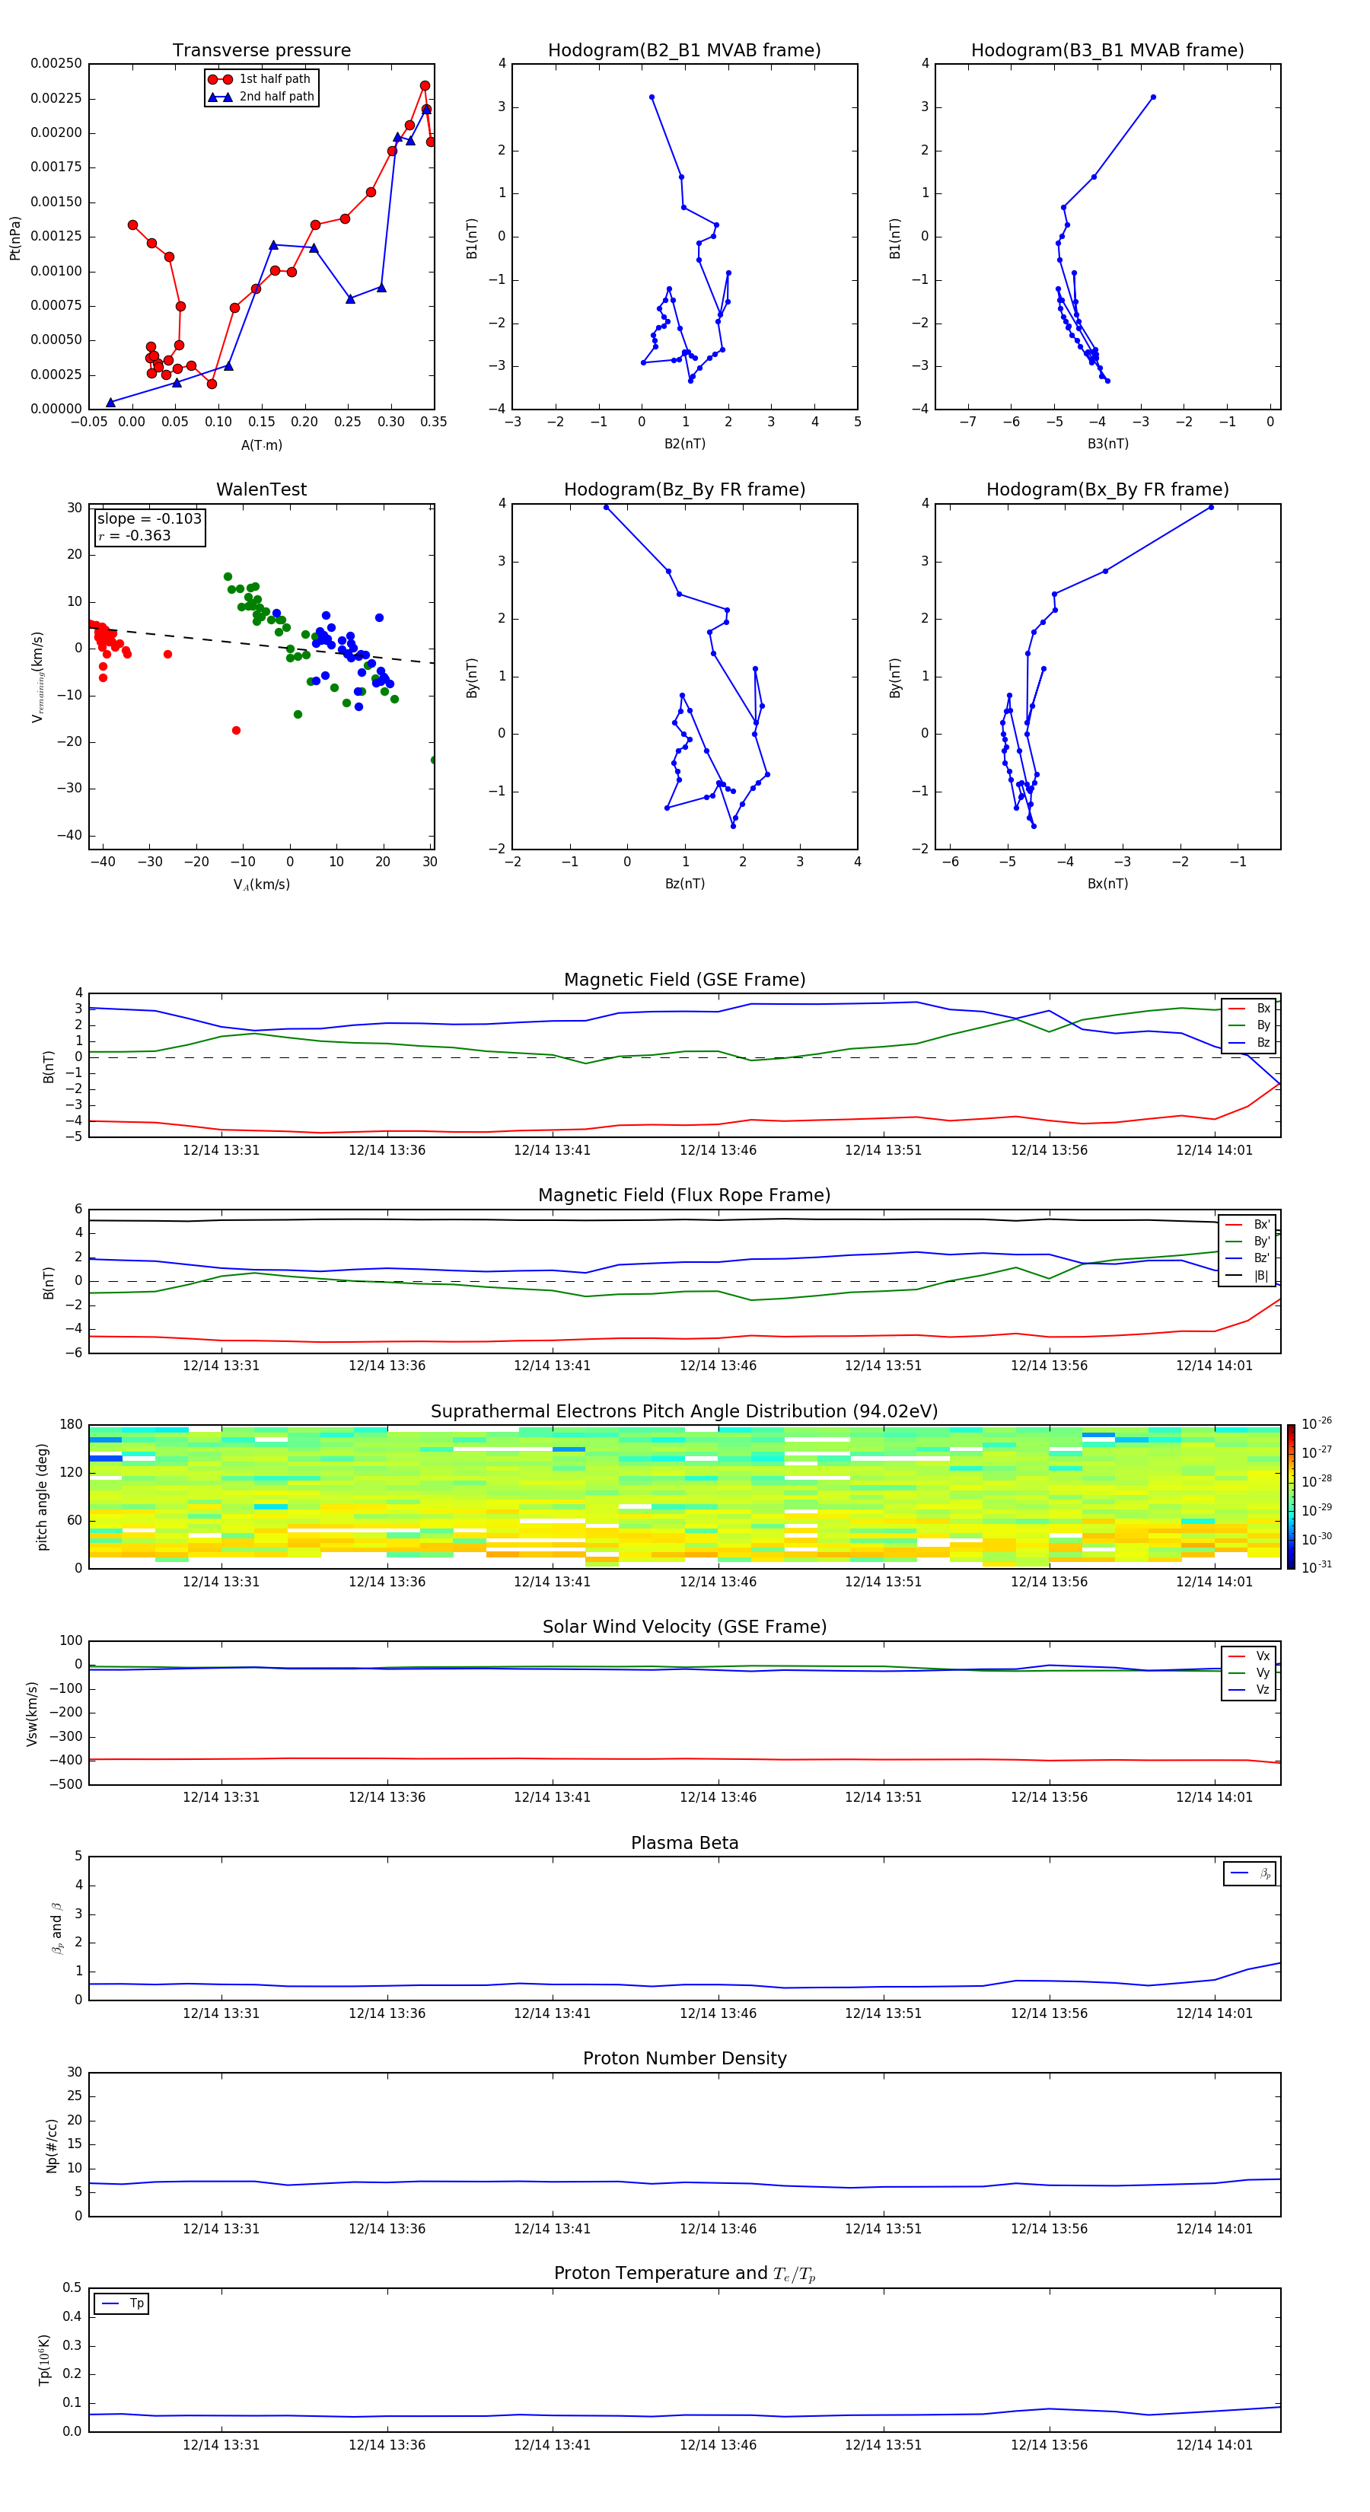
Task: Click the "pitch angle (deg)" axis label
Action: tap(42, 1496)
